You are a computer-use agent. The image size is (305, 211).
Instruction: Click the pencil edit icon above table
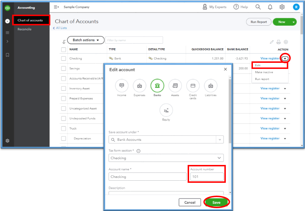tap(272, 42)
